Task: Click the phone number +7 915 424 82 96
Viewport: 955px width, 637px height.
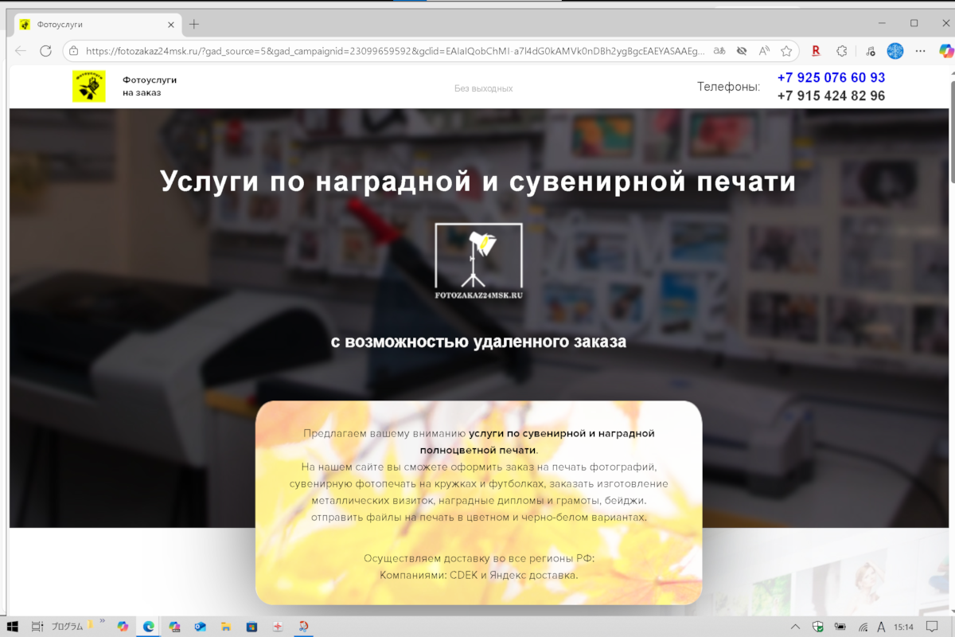Action: click(x=831, y=96)
